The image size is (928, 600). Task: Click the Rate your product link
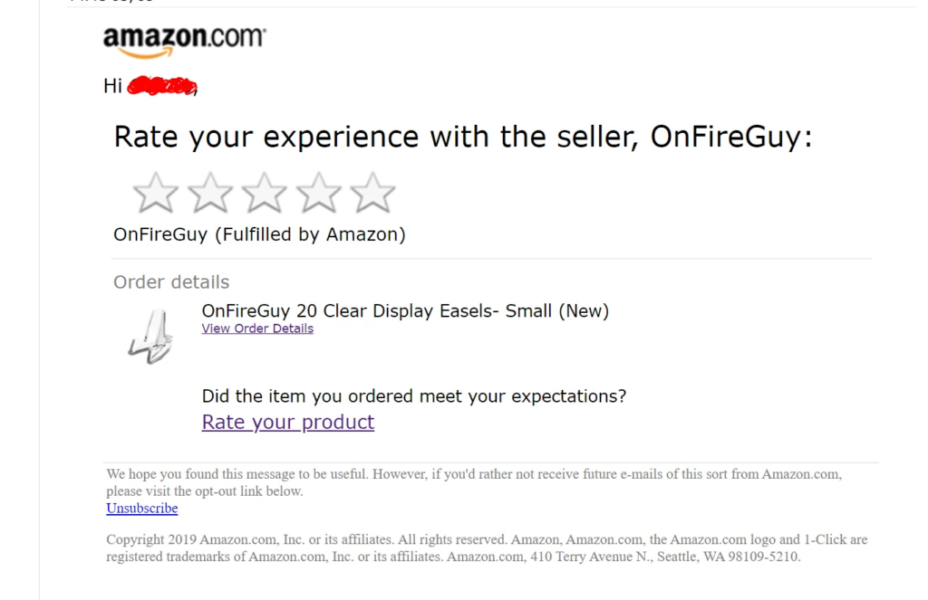(x=287, y=422)
